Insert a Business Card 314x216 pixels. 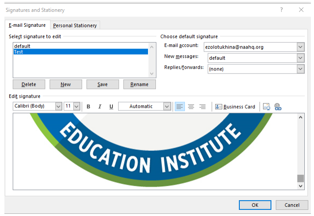pyautogui.click(x=235, y=107)
